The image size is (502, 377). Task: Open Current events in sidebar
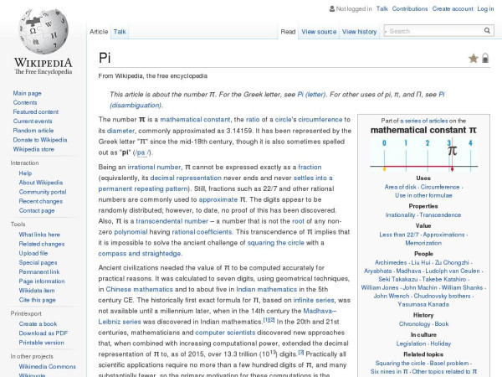click(x=33, y=121)
